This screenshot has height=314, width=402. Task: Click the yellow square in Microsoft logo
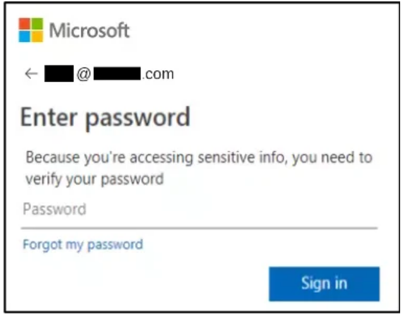tap(37, 35)
